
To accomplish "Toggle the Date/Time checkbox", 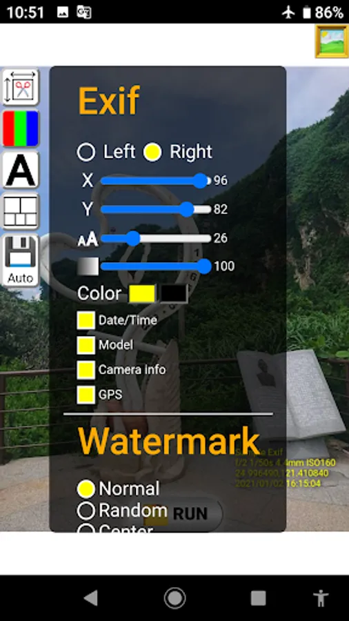I will coord(86,320).
